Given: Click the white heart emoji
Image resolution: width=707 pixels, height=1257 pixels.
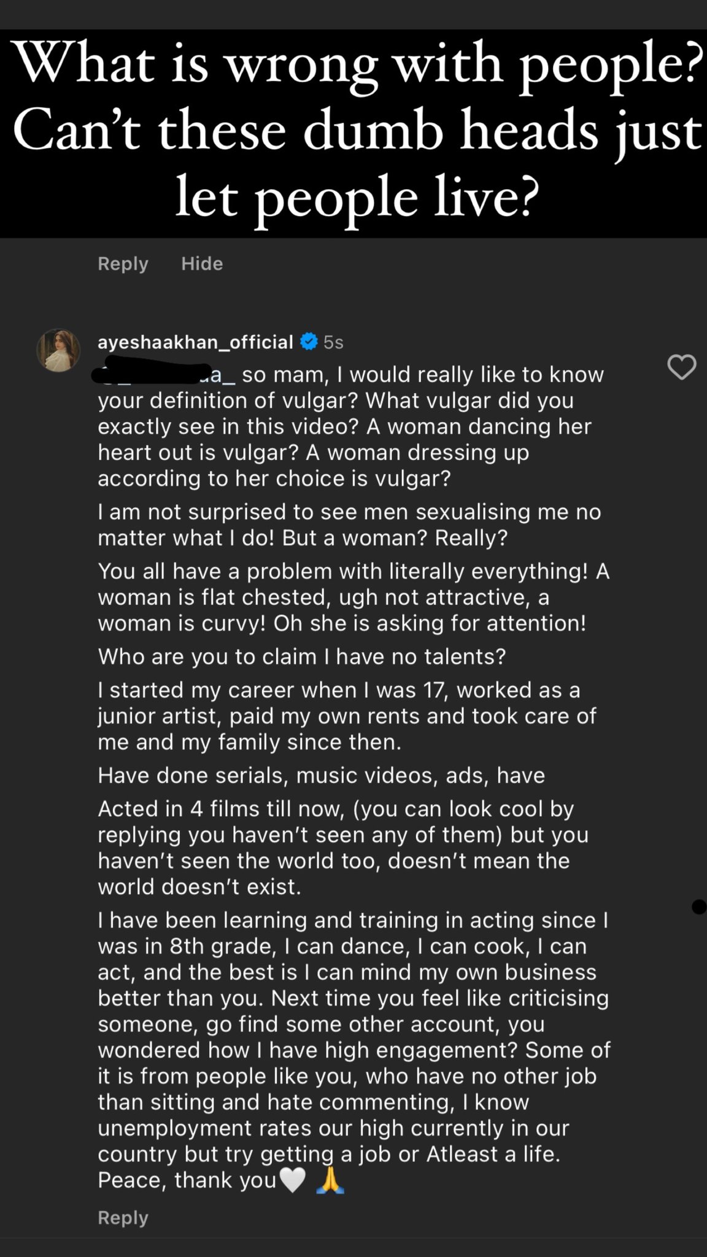Looking at the screenshot, I should coord(292,1180).
